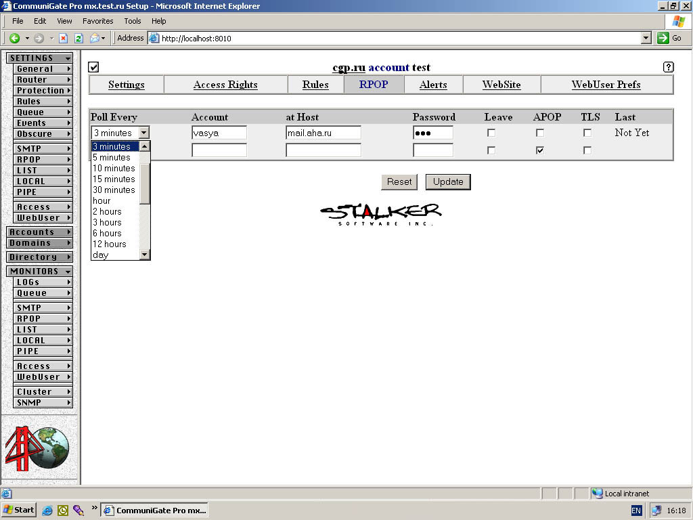Image resolution: width=693 pixels, height=520 pixels.
Task: Click the page icon in address bar
Action: [154, 38]
